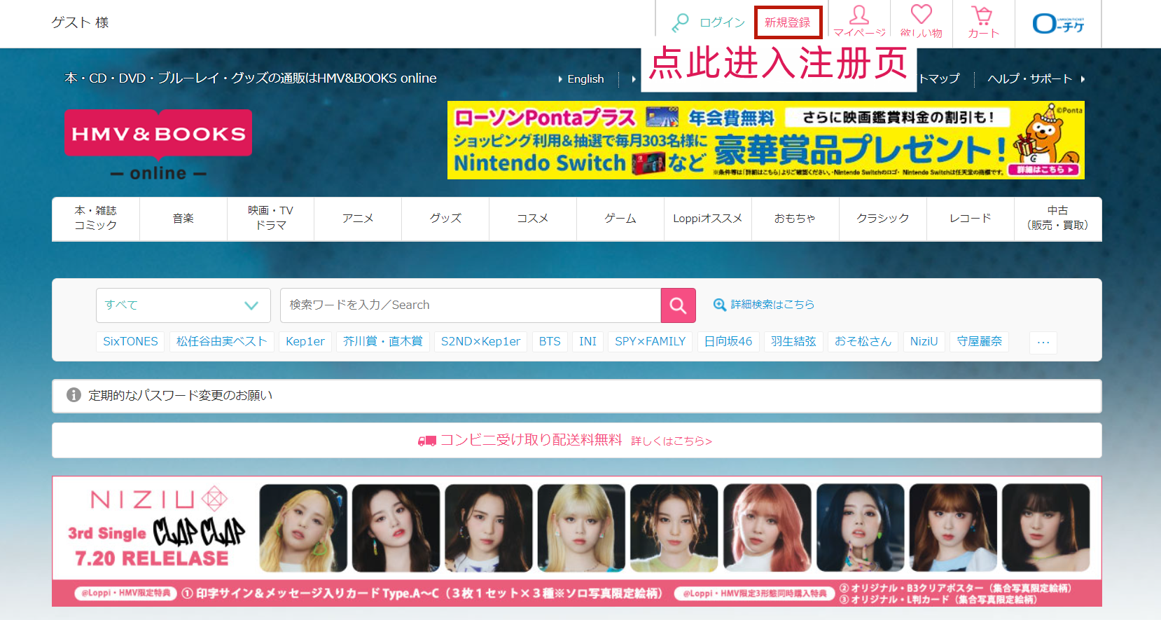1161x620 pixels.
Task: Select 中古（販売・買取）menu tab
Action: pos(1057,219)
